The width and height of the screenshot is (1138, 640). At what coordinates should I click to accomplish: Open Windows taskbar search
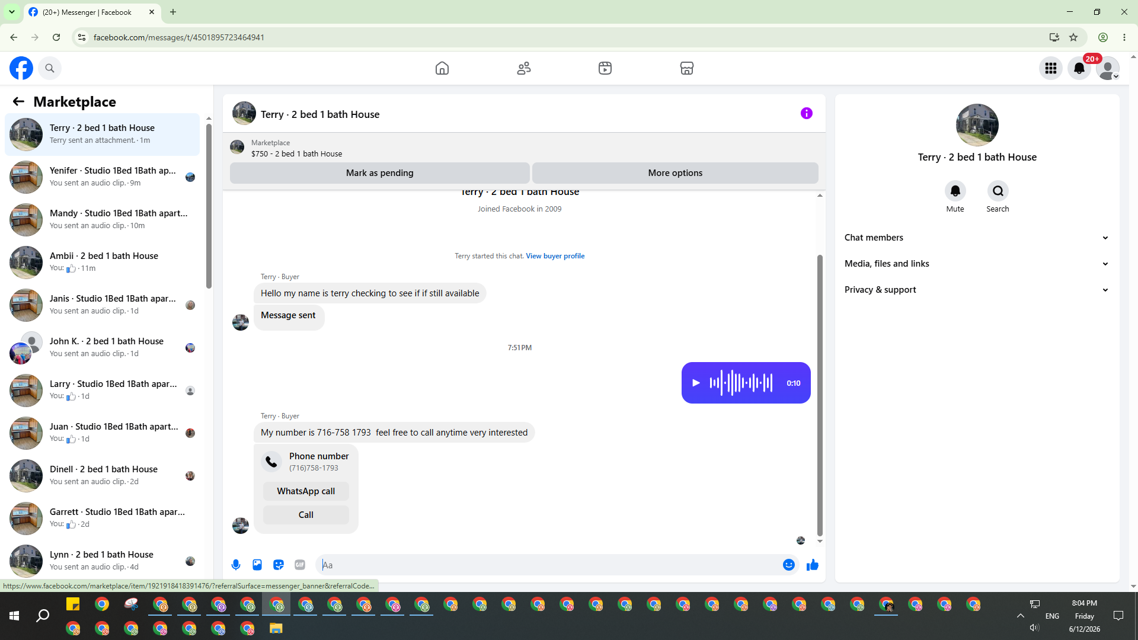(43, 616)
